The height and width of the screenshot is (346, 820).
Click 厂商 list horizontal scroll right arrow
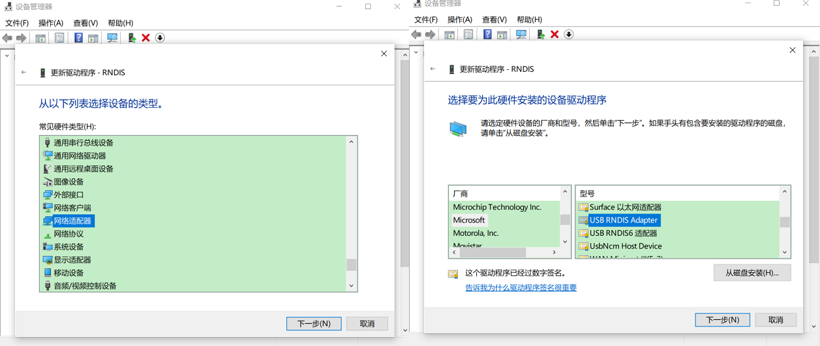point(554,252)
